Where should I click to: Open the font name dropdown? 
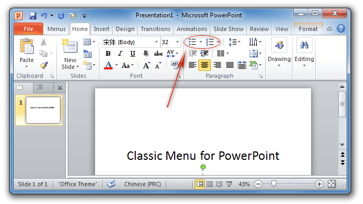(156, 42)
